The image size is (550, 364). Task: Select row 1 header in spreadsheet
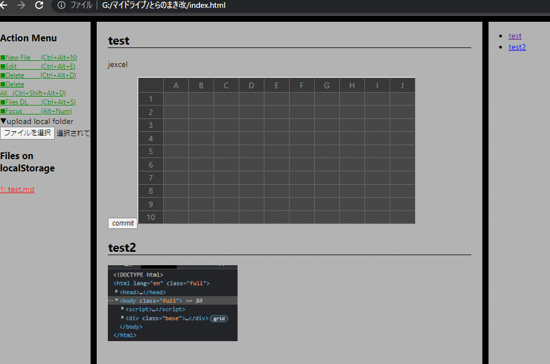pyautogui.click(x=151, y=99)
